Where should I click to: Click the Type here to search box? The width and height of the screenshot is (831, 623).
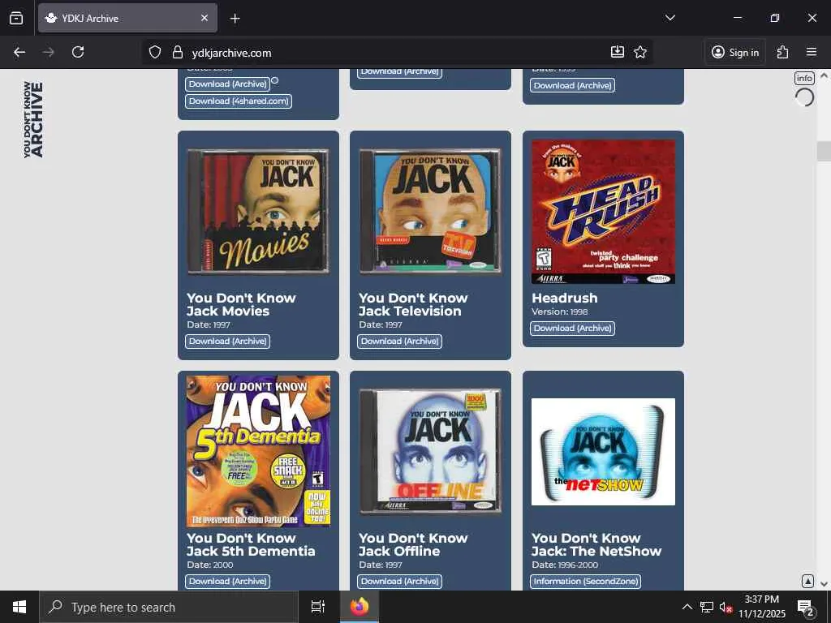click(x=169, y=607)
